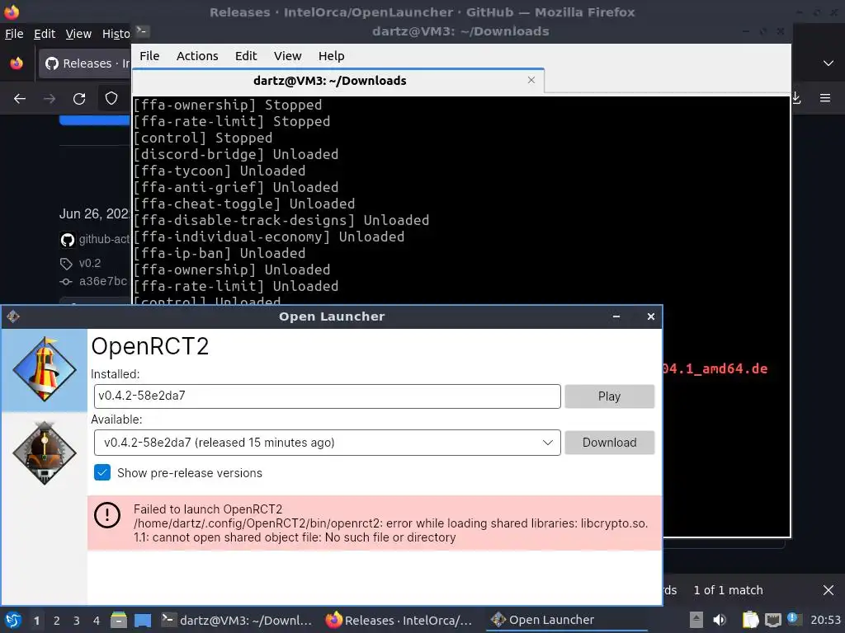Click the commit icon next to a36e7bc
The height and width of the screenshot is (633, 845).
tap(66, 282)
